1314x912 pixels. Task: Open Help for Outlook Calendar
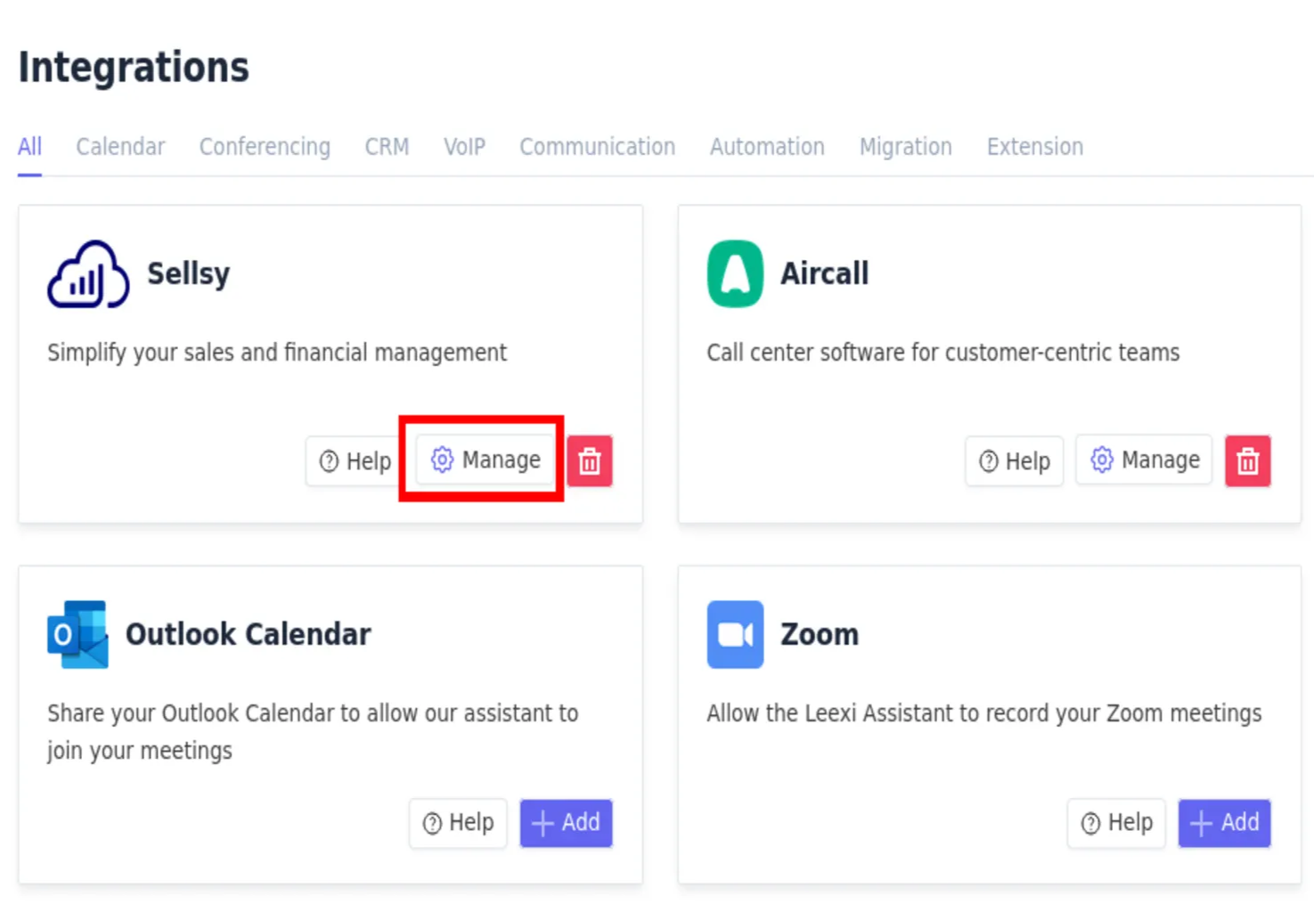click(458, 823)
